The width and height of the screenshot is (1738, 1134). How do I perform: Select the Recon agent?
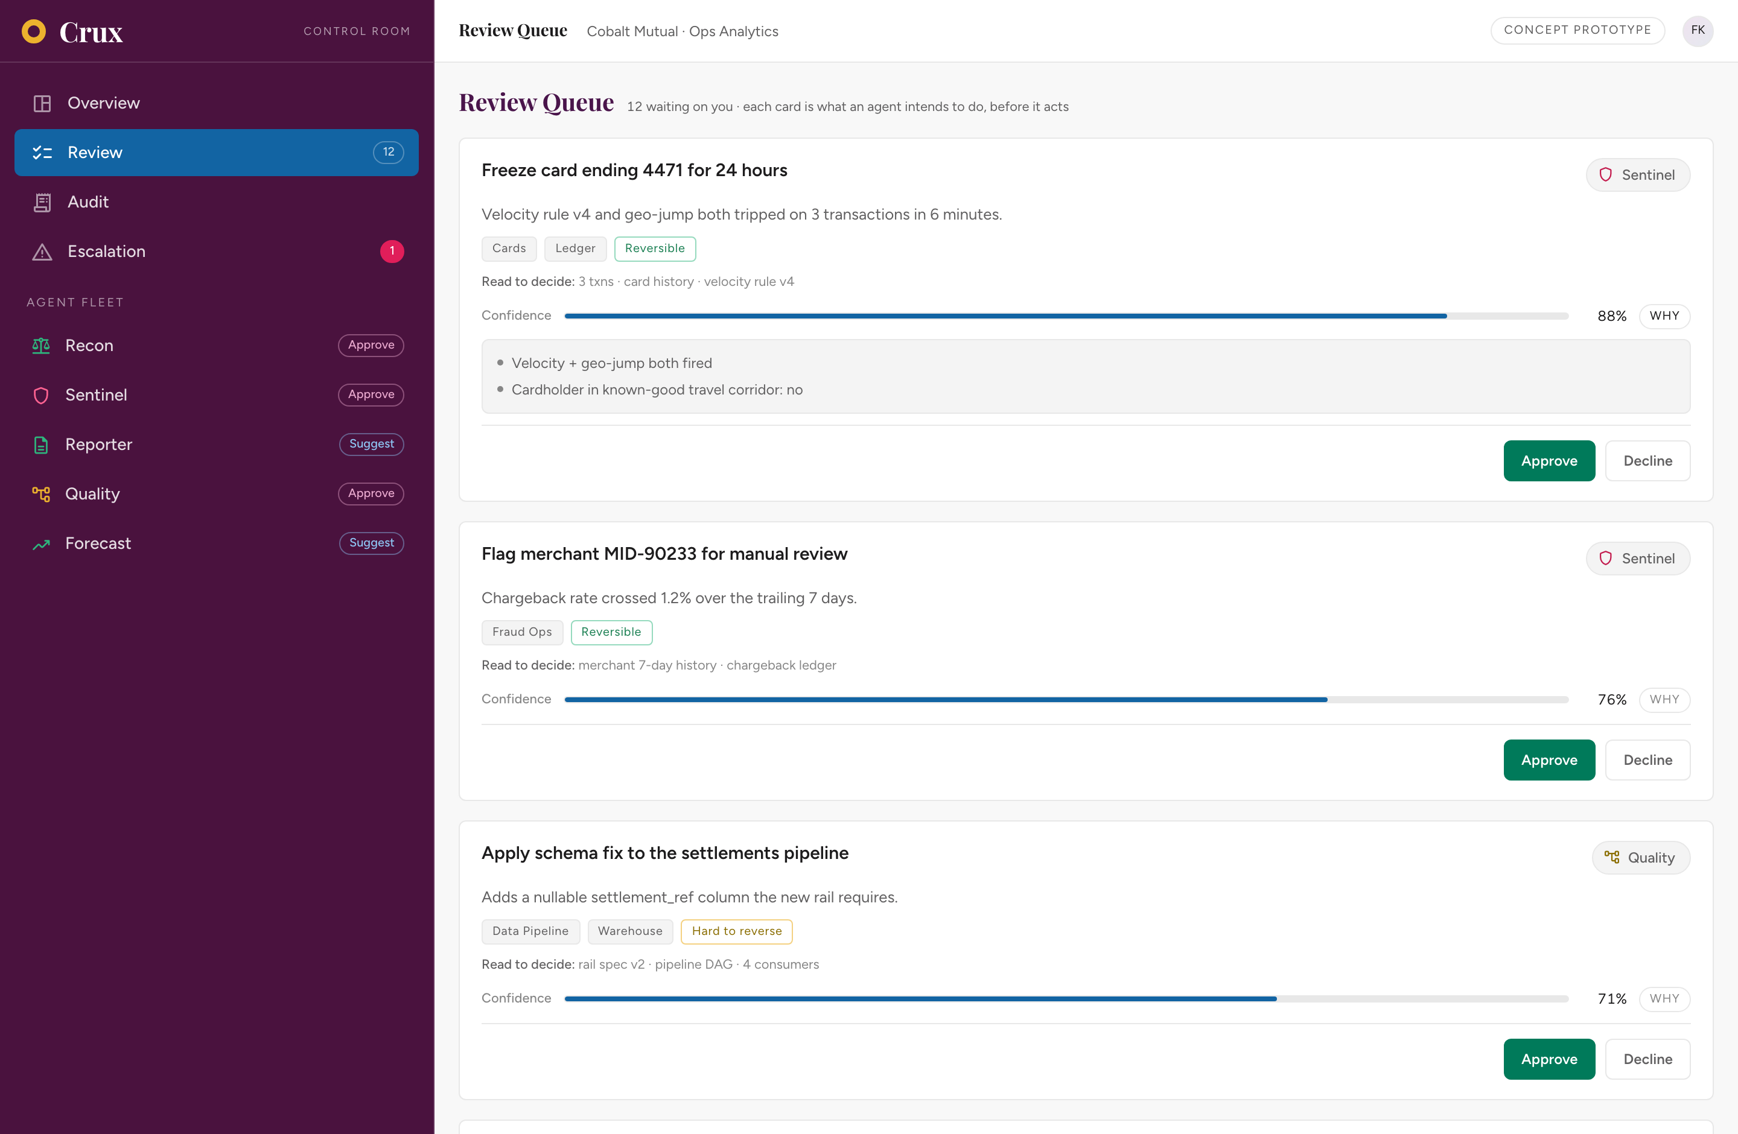click(216, 345)
